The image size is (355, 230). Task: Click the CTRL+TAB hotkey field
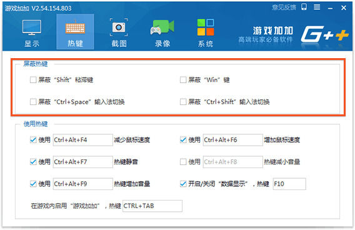152,206
